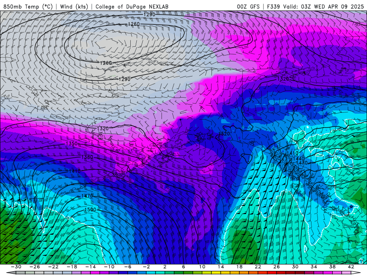This screenshot has height=275, width=367.
Task: Click the 38 color scale label
Action: [332, 267]
